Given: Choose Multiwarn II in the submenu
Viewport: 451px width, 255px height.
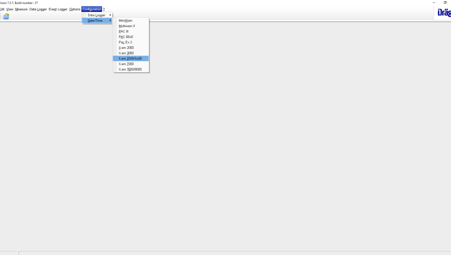Looking at the screenshot, I should click(127, 26).
